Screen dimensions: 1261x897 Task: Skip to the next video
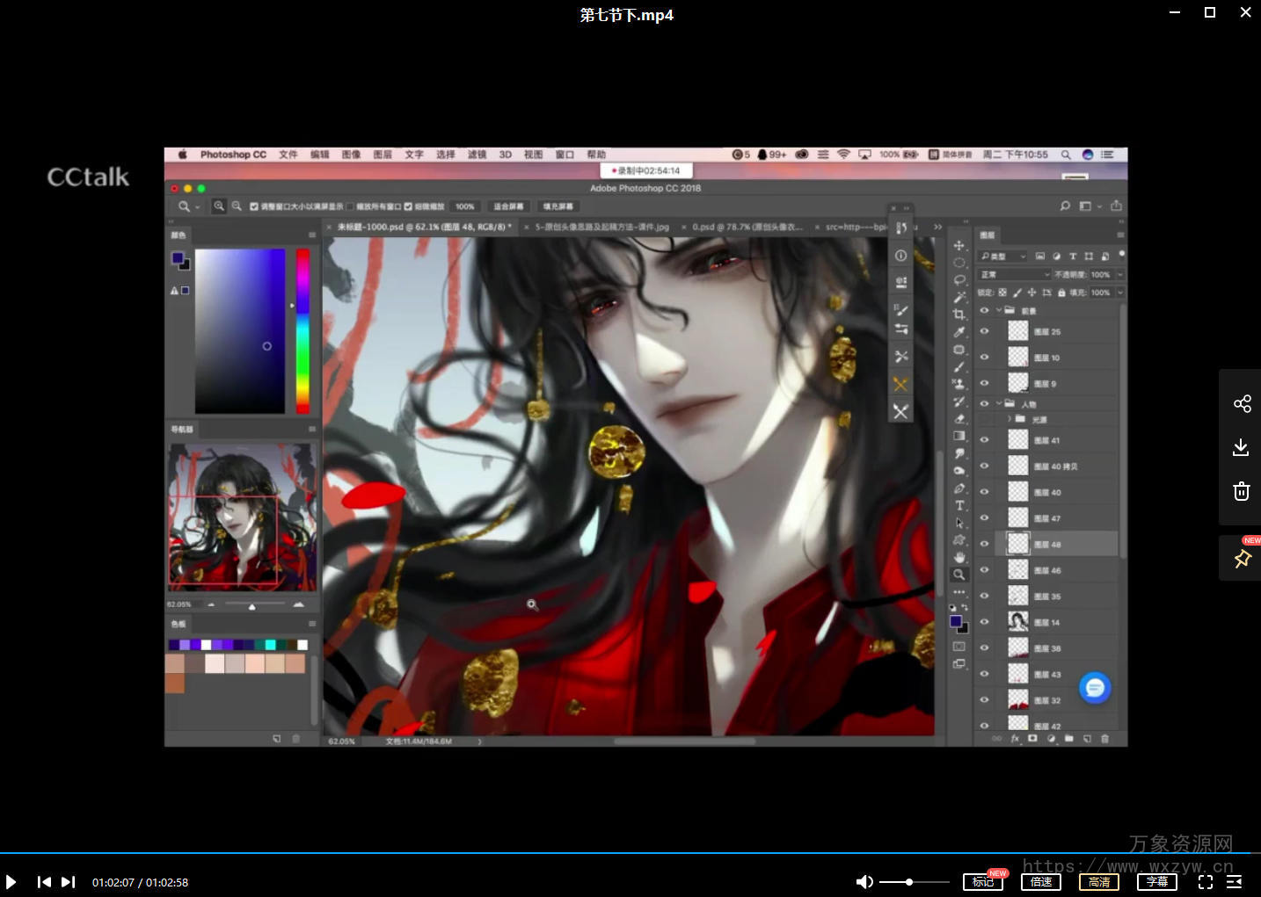[x=69, y=882]
